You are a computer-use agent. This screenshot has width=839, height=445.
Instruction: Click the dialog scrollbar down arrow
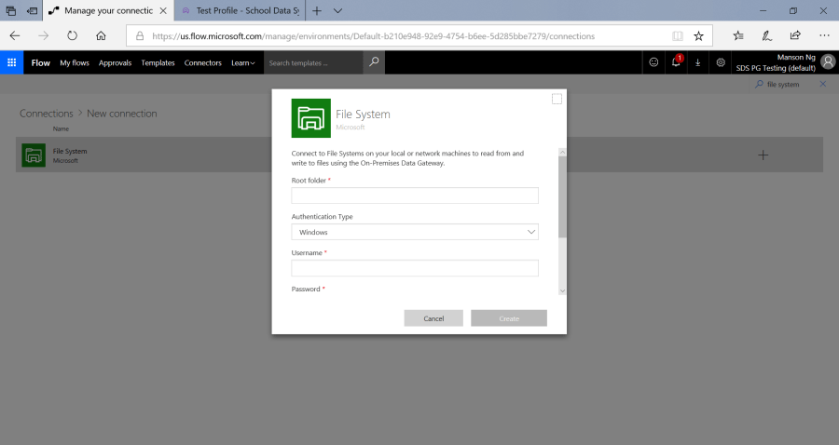point(562,290)
